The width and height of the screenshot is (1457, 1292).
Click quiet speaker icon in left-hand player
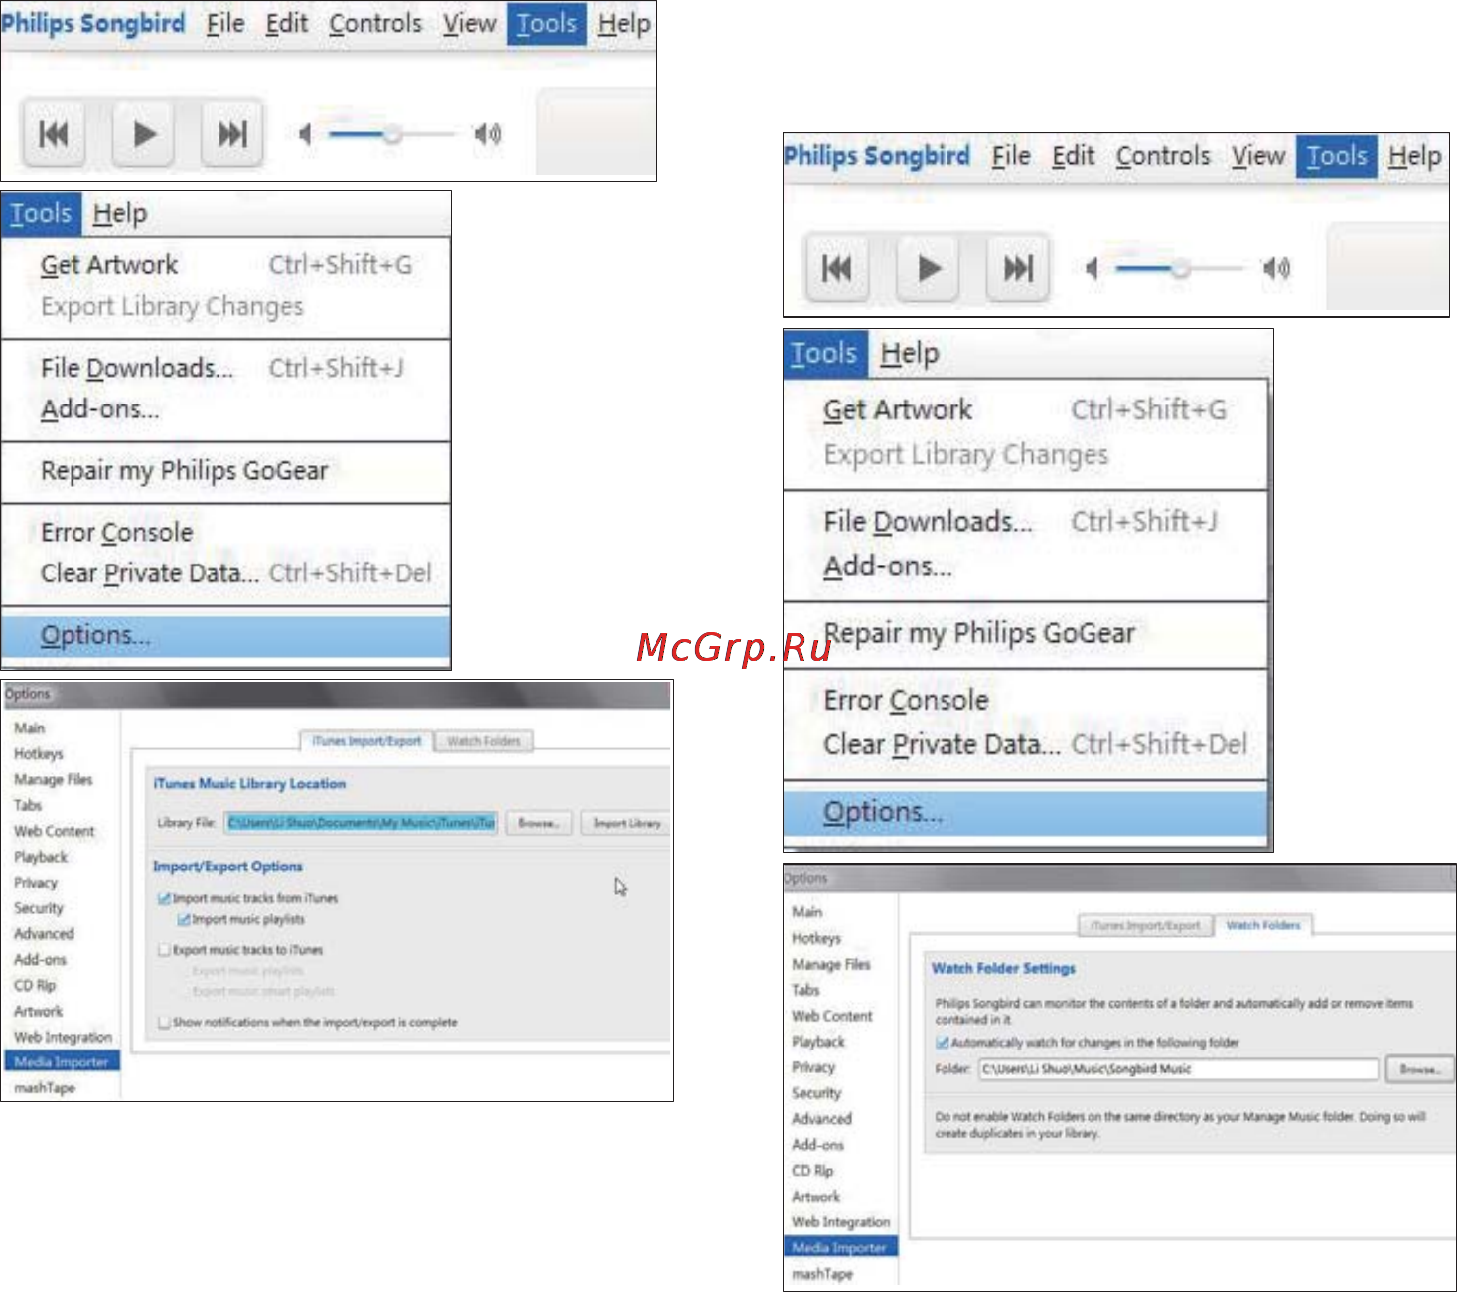tap(305, 133)
